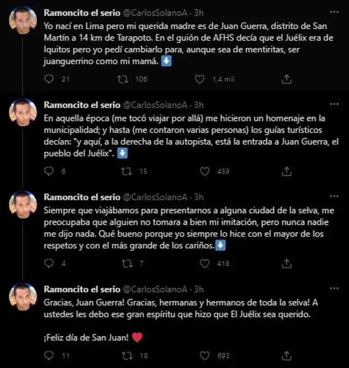Image resolution: width=349 pixels, height=368 pixels.
Task: Open the profile avatar on the second tweet
Action: pyautogui.click(x=23, y=113)
